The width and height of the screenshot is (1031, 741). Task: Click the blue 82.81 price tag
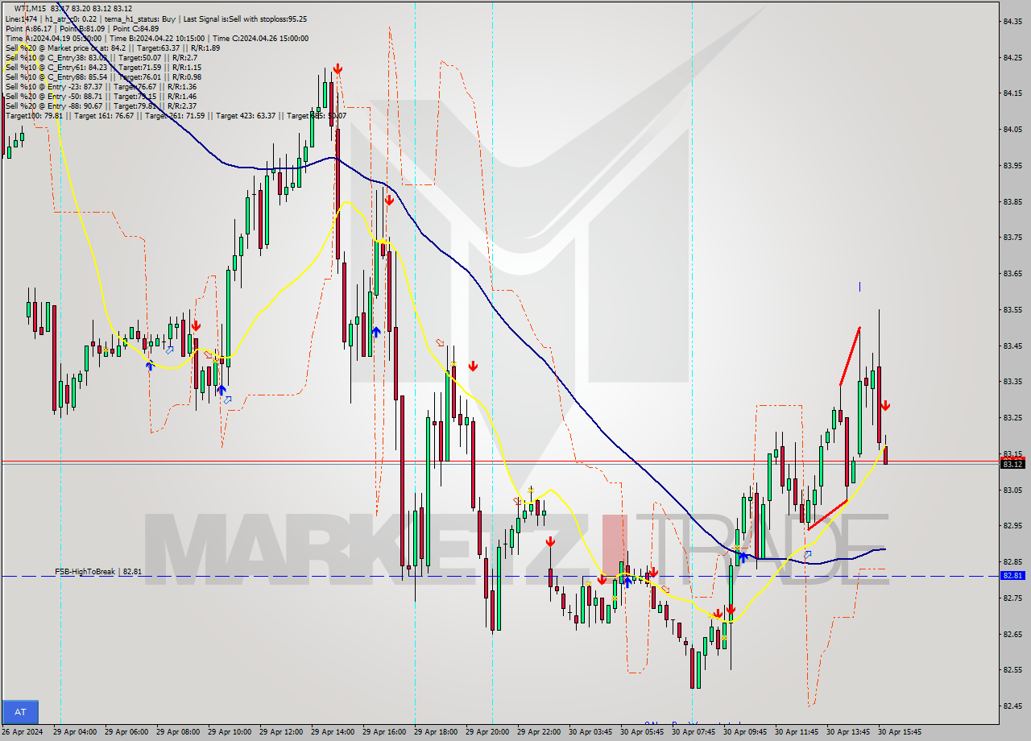pos(1012,576)
